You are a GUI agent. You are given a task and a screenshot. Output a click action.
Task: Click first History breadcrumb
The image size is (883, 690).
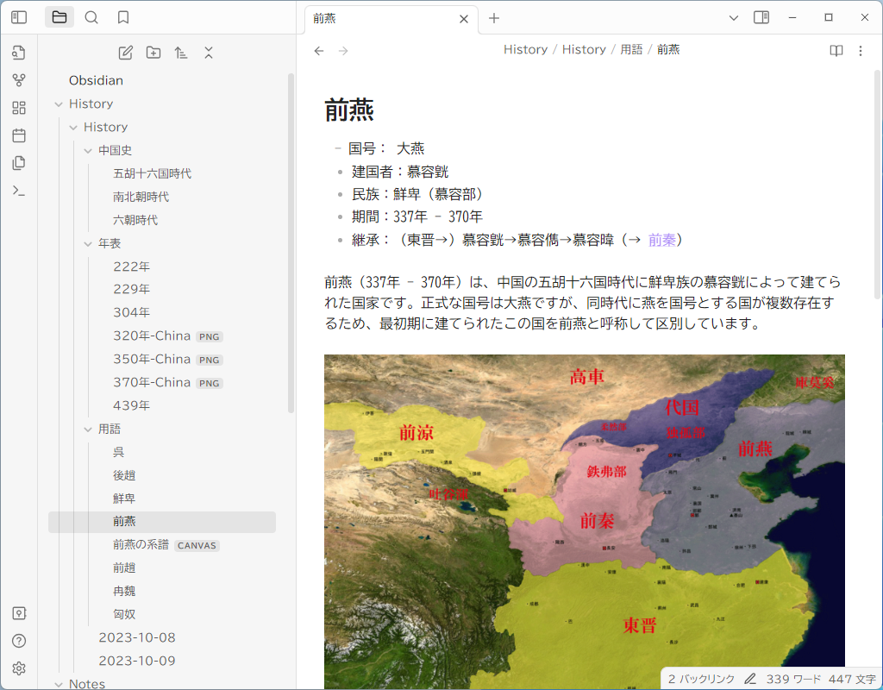[x=525, y=49]
